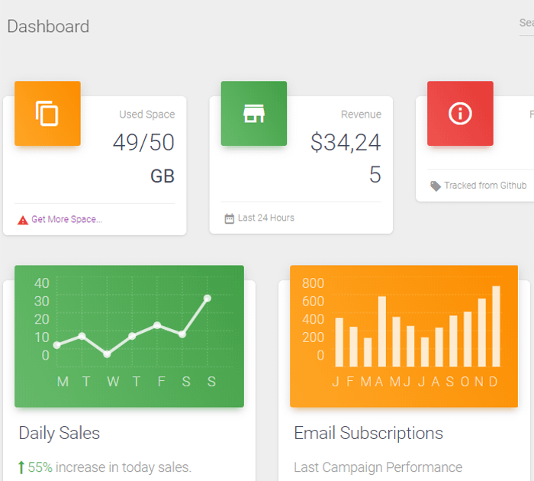Image resolution: width=534 pixels, height=481 pixels.
Task: Click the calendar icon beside Last 24 Hours
Action: coord(230,218)
